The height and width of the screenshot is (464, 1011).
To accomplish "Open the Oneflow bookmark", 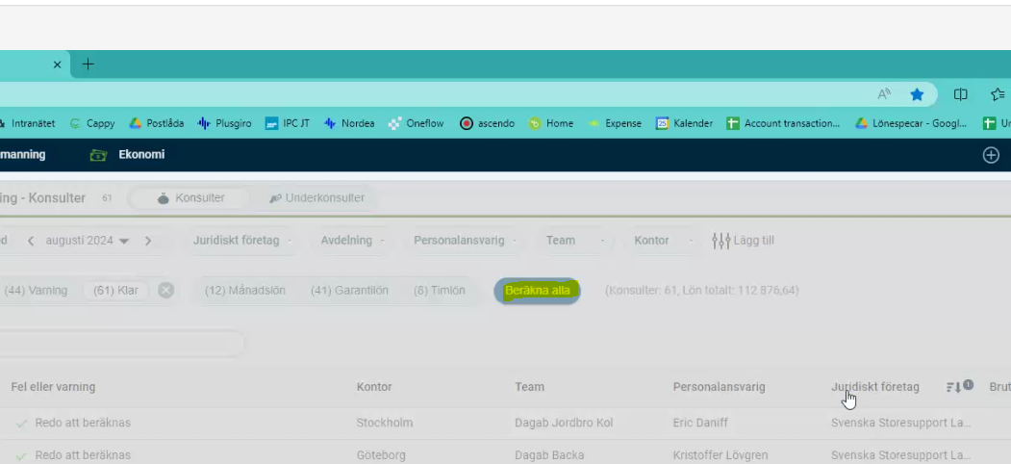I will pos(416,123).
